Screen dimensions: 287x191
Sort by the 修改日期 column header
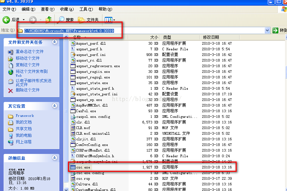(x=219, y=37)
